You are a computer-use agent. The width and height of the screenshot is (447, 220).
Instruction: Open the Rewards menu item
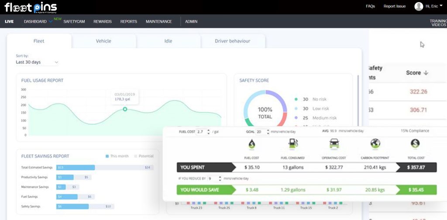[103, 21]
